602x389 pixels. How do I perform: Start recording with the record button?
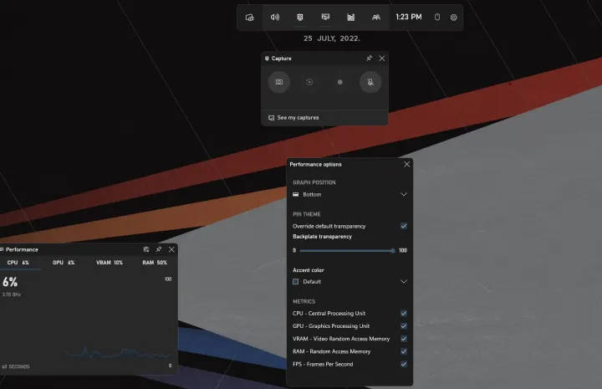[x=339, y=82]
